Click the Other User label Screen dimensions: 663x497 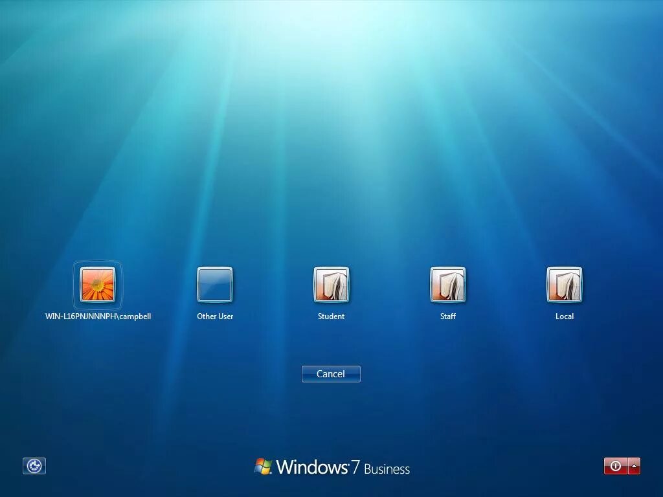coord(215,316)
